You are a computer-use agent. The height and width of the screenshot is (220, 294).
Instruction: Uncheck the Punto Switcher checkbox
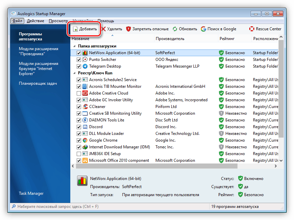(79, 60)
